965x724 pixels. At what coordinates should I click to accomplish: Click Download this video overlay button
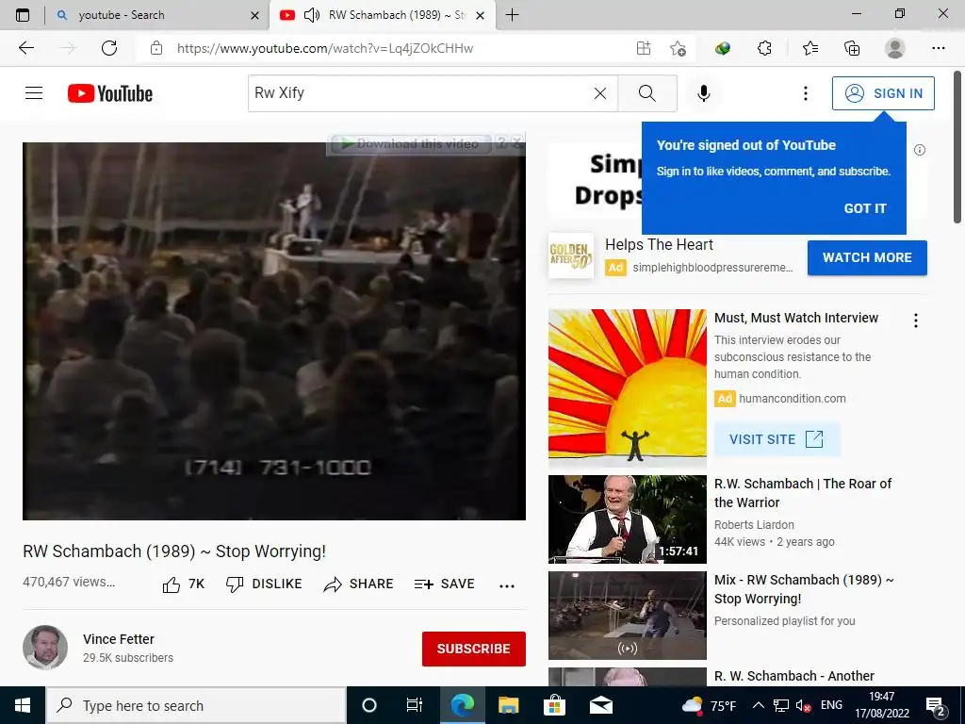(411, 143)
